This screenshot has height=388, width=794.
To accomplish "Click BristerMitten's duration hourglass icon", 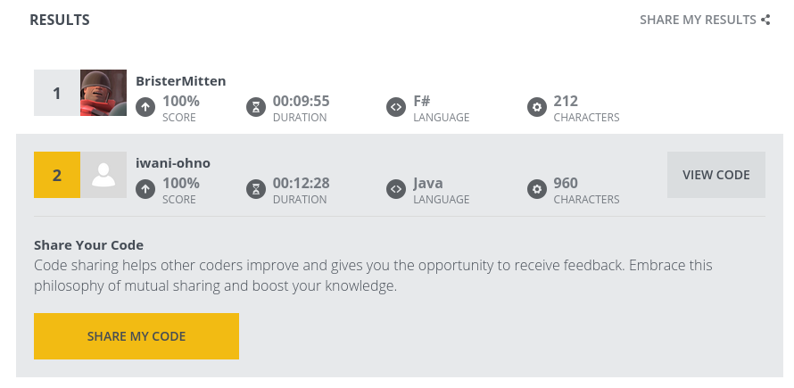I will click(256, 107).
